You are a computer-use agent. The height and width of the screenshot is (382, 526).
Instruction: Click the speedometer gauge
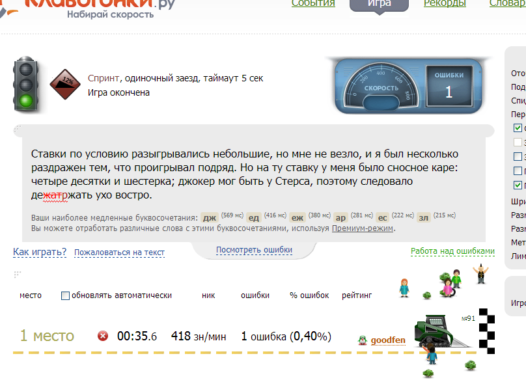(381, 86)
